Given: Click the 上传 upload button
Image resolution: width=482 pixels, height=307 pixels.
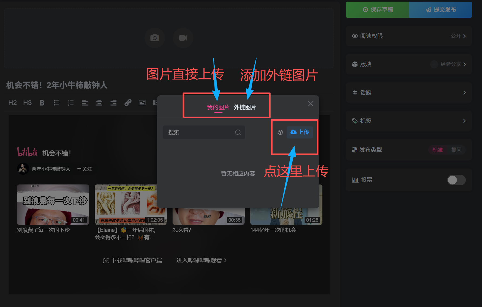Looking at the screenshot, I should pos(300,132).
